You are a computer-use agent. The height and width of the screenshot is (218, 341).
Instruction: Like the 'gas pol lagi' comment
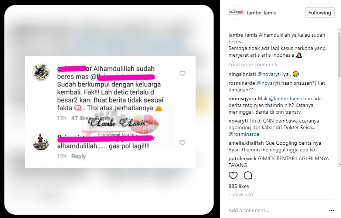tap(182, 142)
